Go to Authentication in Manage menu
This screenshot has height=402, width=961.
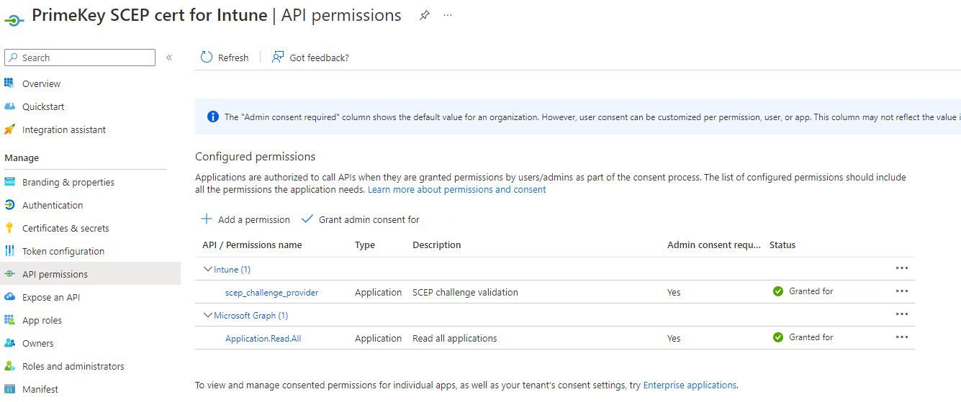53,205
